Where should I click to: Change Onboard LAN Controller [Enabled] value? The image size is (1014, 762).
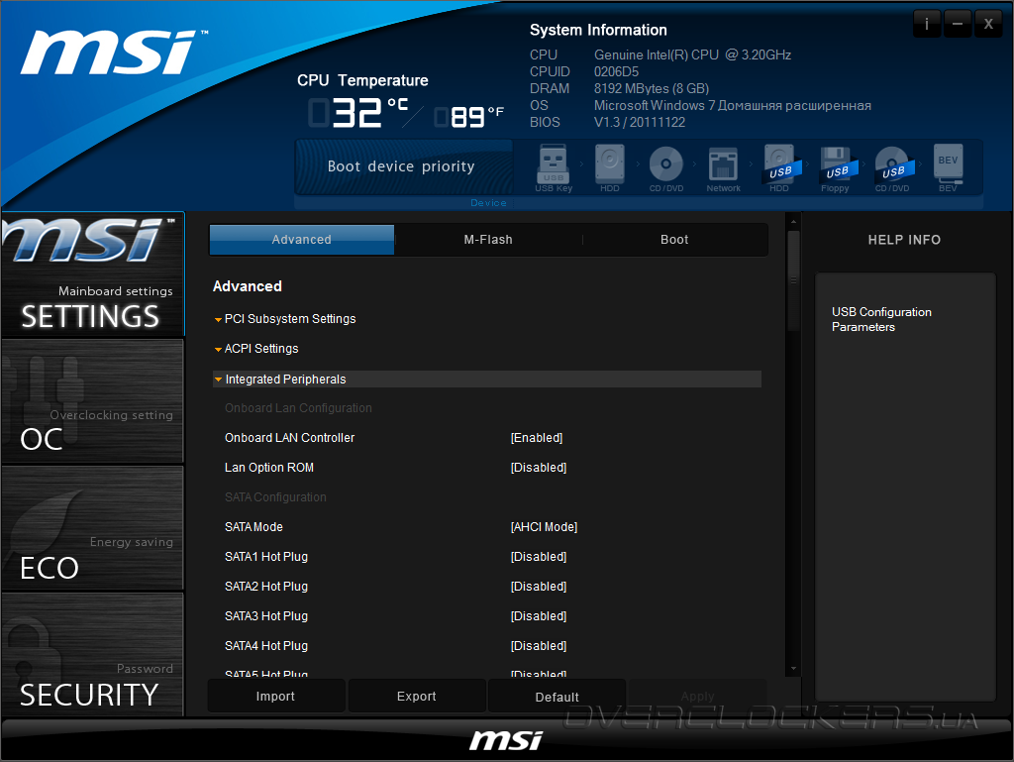537,438
